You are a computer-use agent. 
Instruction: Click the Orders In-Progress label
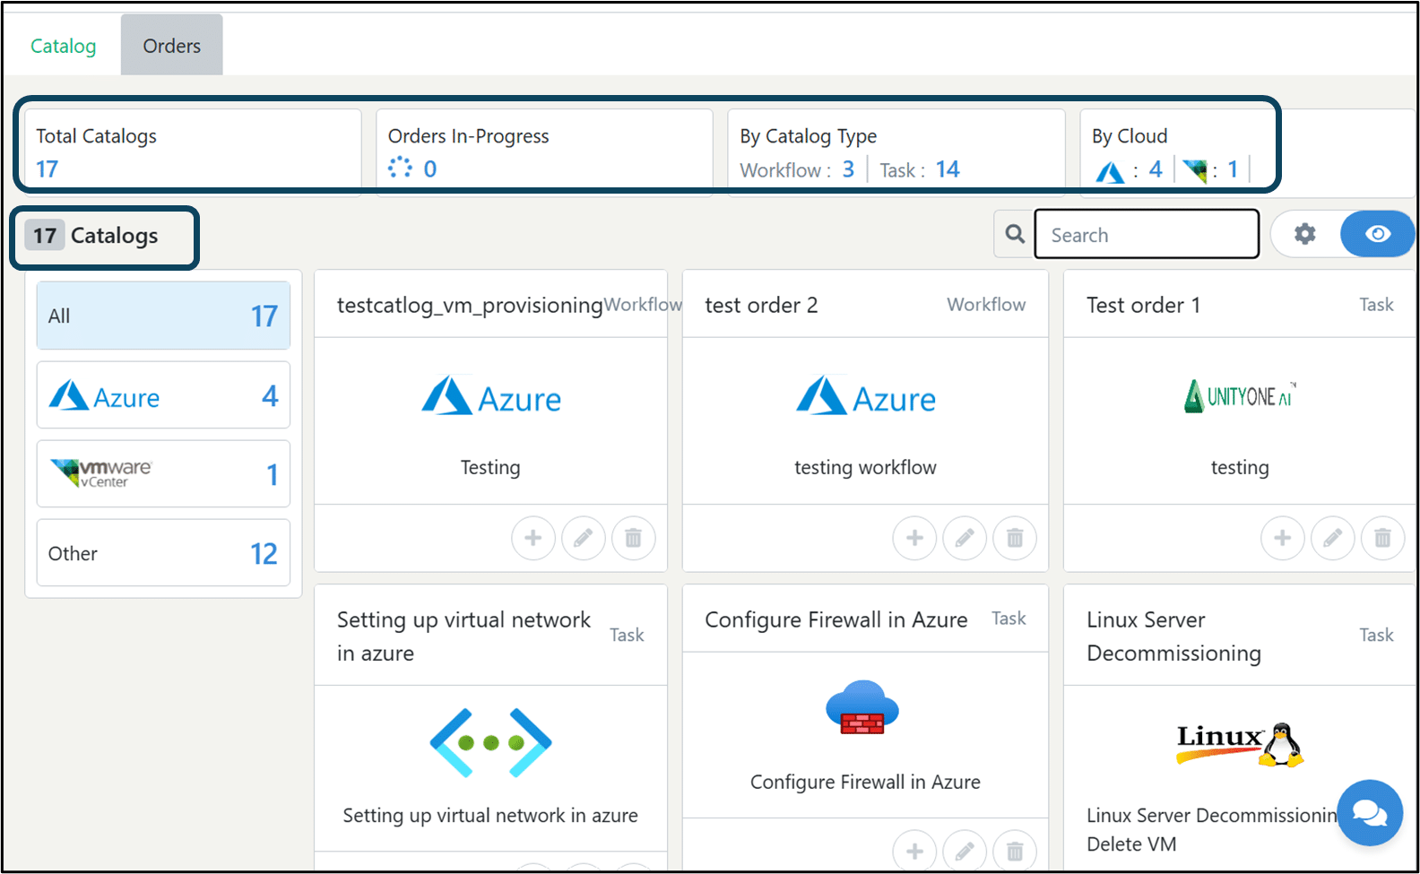468,135
